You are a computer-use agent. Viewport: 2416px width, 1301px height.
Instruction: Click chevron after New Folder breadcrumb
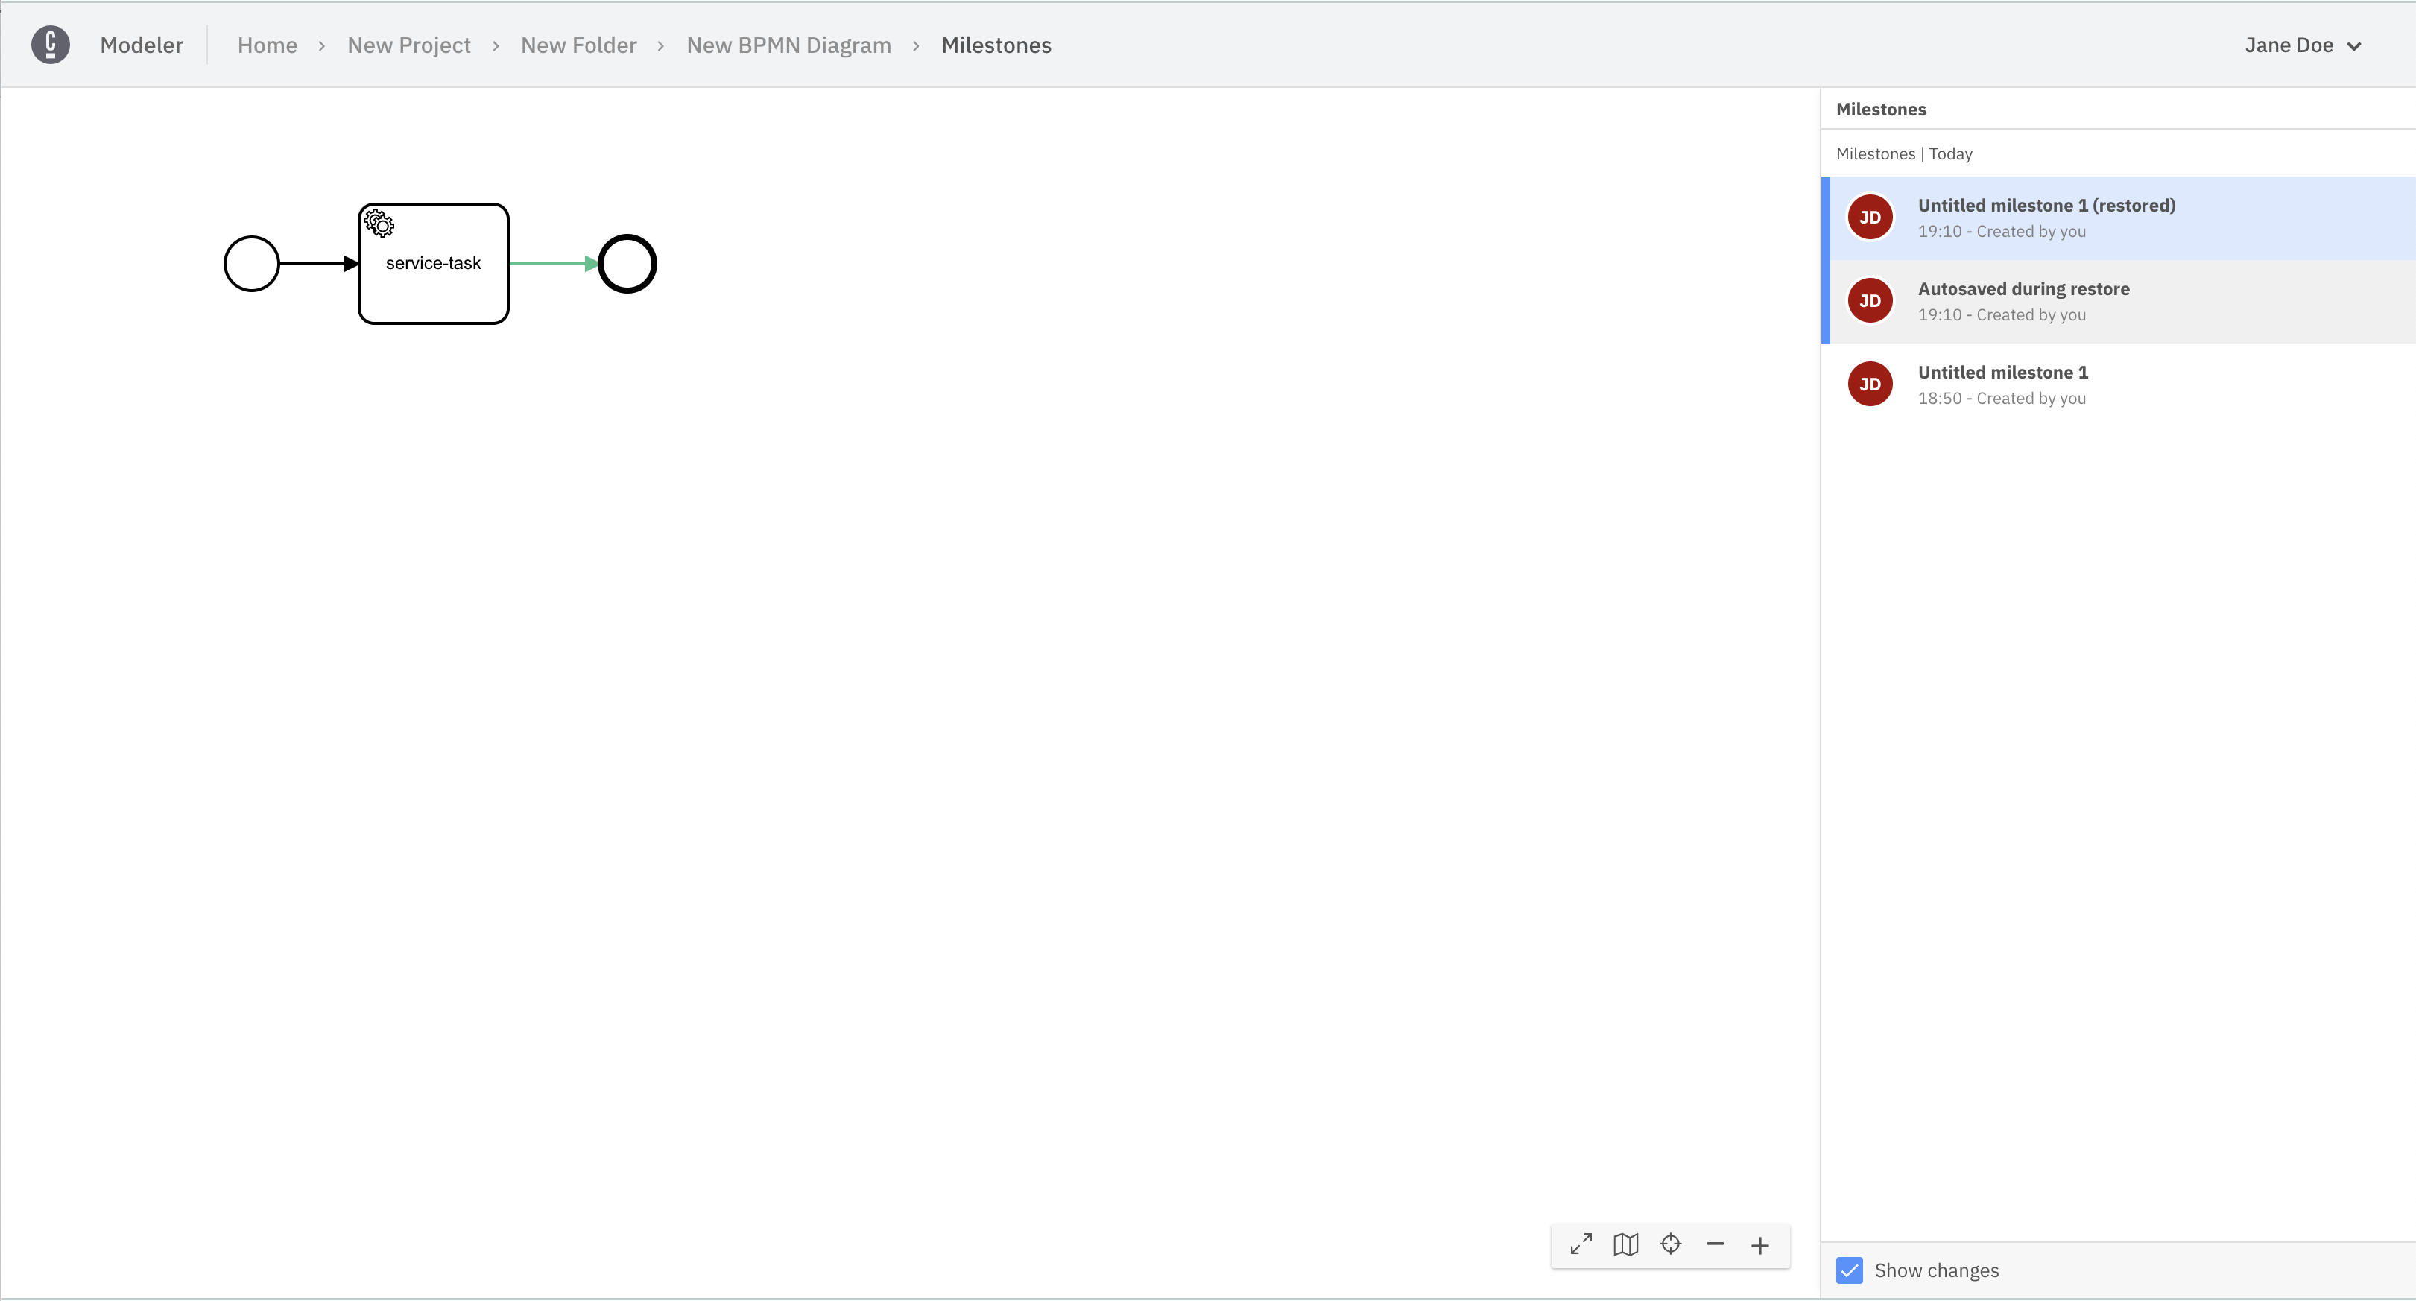click(660, 46)
